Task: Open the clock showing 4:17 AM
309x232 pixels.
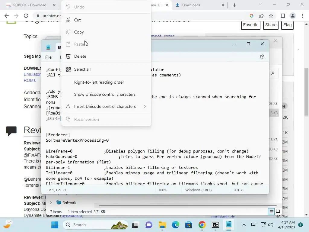Action: [x=286, y=225]
